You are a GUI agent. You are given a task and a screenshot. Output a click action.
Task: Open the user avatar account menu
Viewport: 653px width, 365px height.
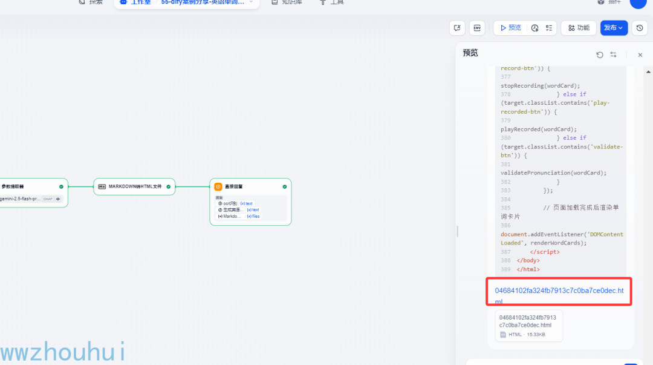point(638,2)
